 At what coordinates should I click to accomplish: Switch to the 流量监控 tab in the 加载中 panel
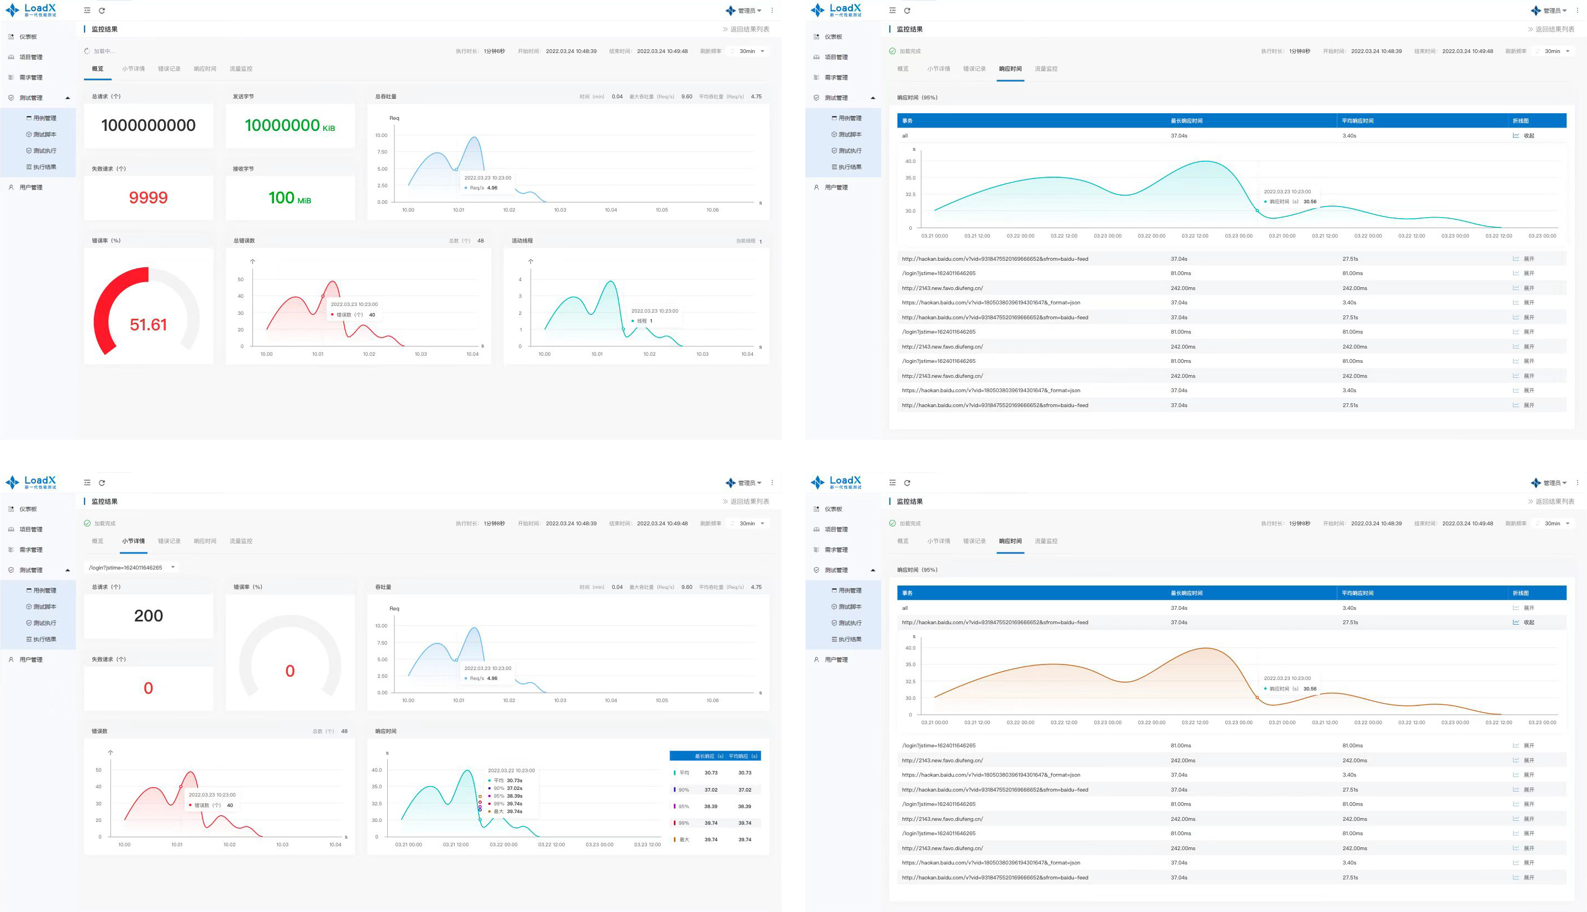coord(240,69)
